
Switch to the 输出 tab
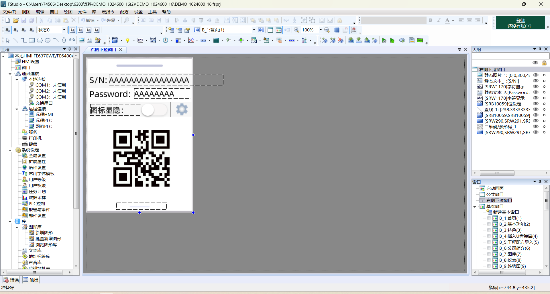(31, 280)
